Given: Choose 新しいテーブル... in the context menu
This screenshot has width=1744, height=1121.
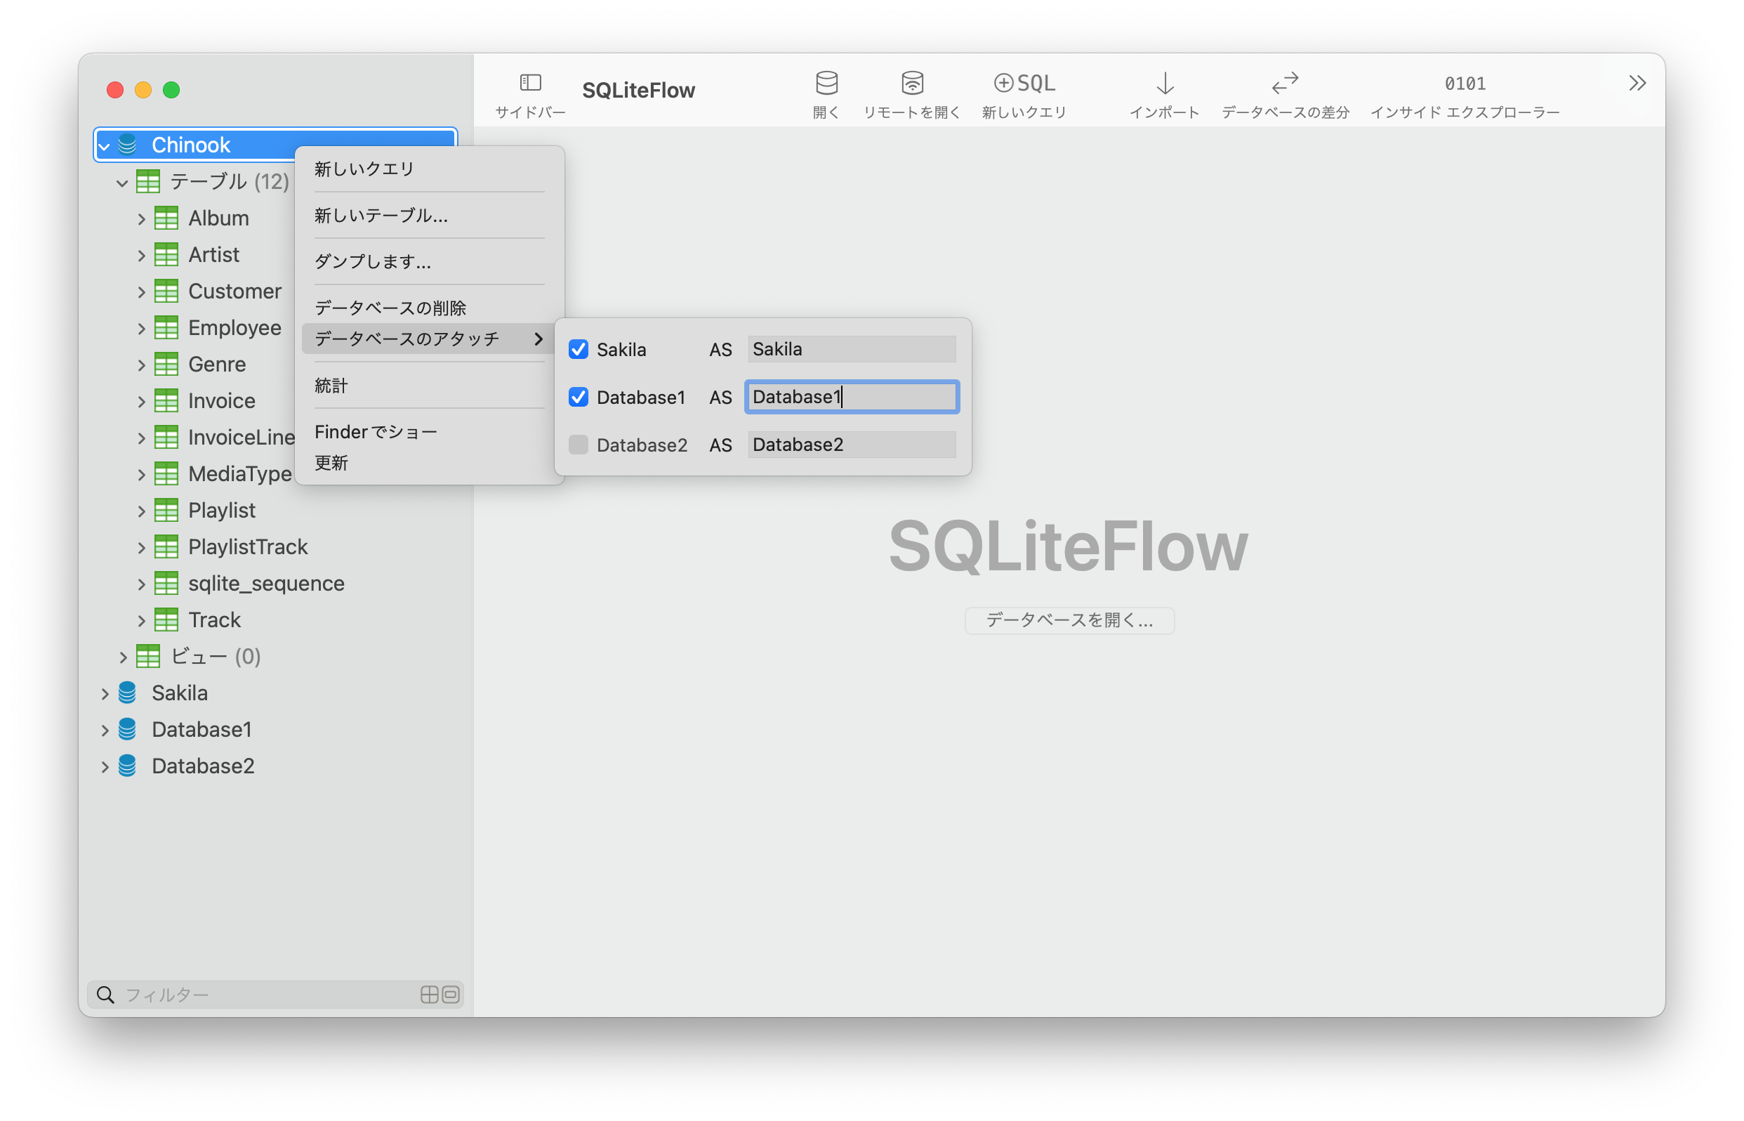Looking at the screenshot, I should point(429,216).
